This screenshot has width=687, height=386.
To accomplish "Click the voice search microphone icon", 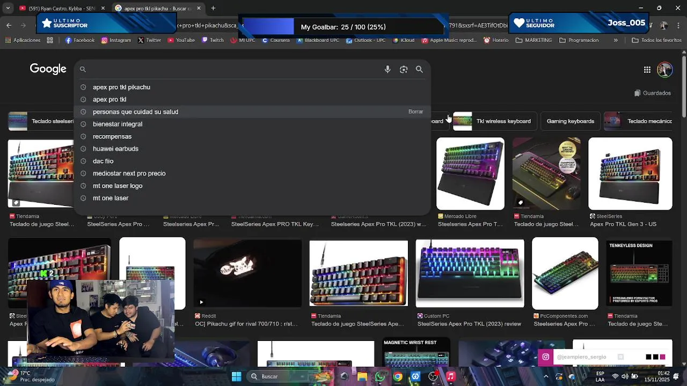I will (x=388, y=69).
